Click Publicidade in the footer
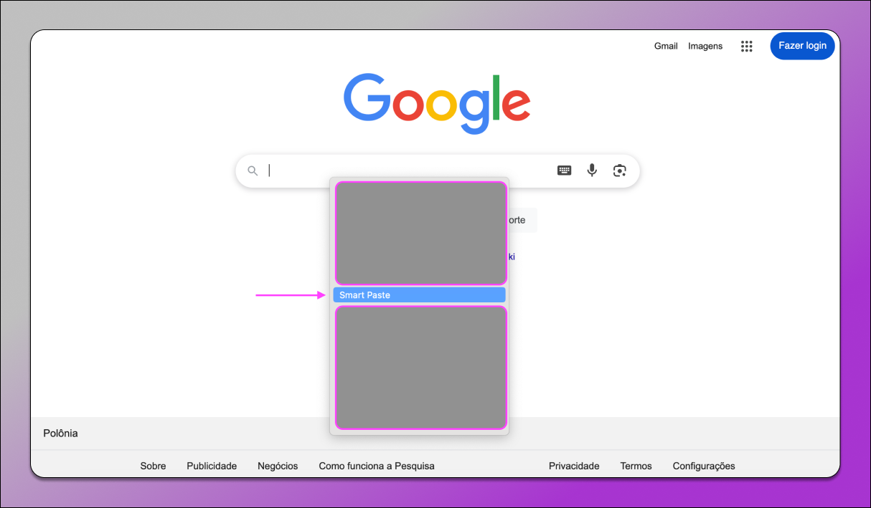This screenshot has width=871, height=508. [x=212, y=466]
